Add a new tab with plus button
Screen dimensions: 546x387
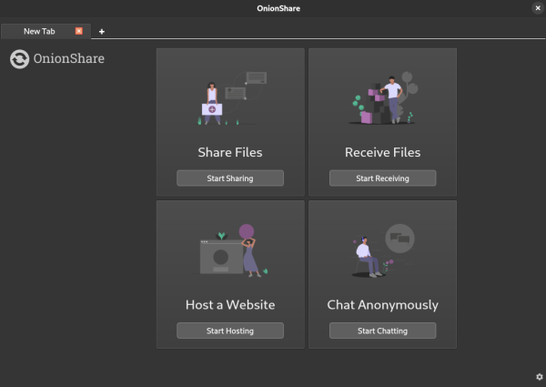(x=101, y=31)
